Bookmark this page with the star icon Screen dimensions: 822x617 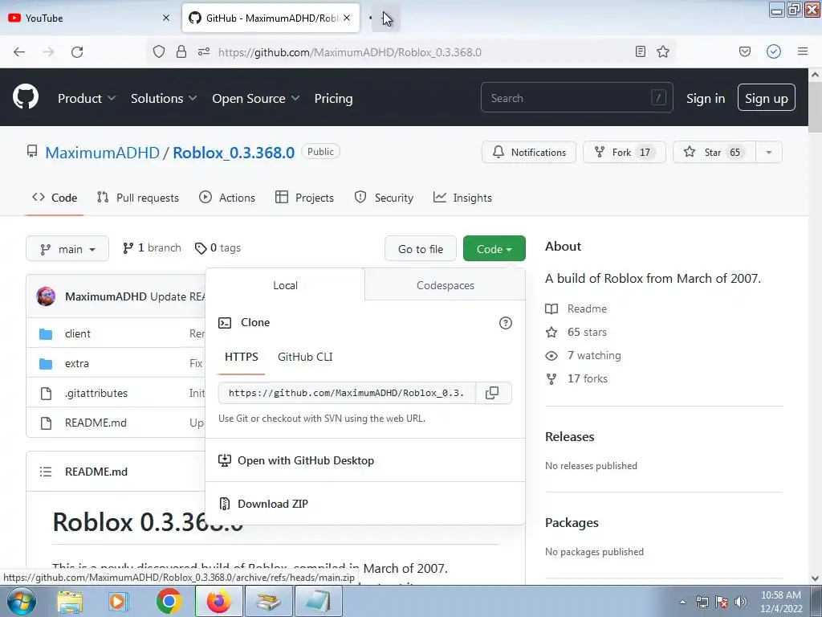coord(662,51)
